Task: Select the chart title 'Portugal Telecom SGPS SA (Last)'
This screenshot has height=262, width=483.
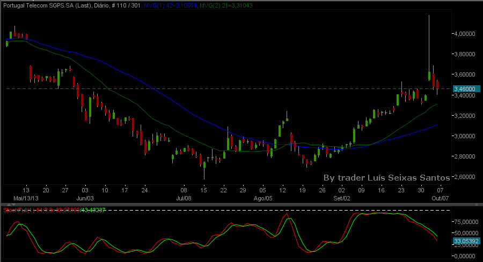Action: click(x=47, y=5)
